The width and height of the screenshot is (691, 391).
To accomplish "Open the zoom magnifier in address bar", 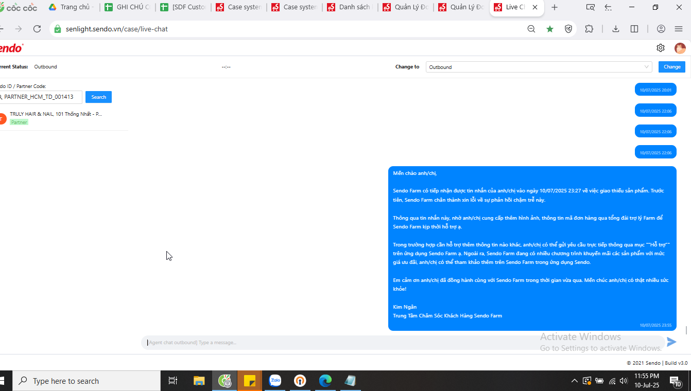I will (x=531, y=29).
